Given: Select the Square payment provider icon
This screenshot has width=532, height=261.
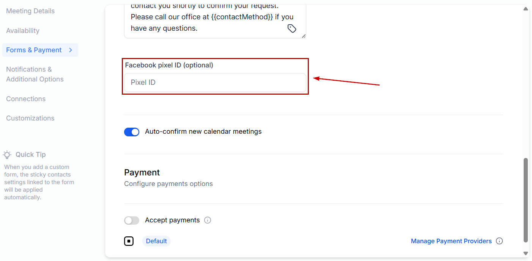Looking at the screenshot, I should point(129,241).
